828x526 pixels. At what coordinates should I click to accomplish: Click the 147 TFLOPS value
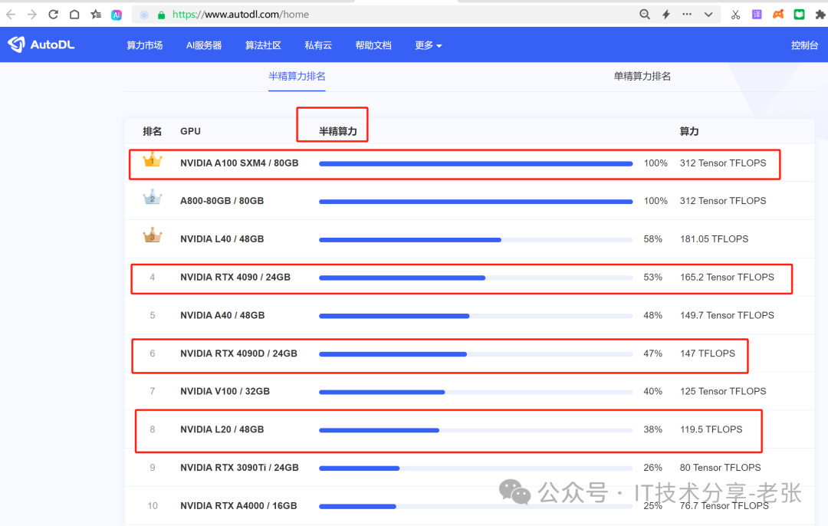(708, 353)
